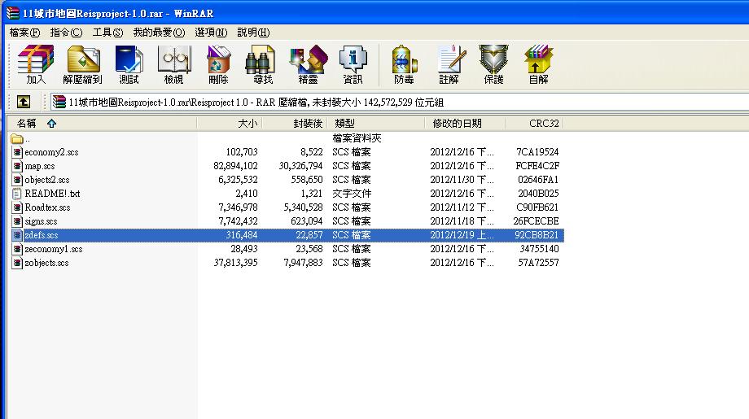Click size value 37,813,395

(x=235, y=263)
